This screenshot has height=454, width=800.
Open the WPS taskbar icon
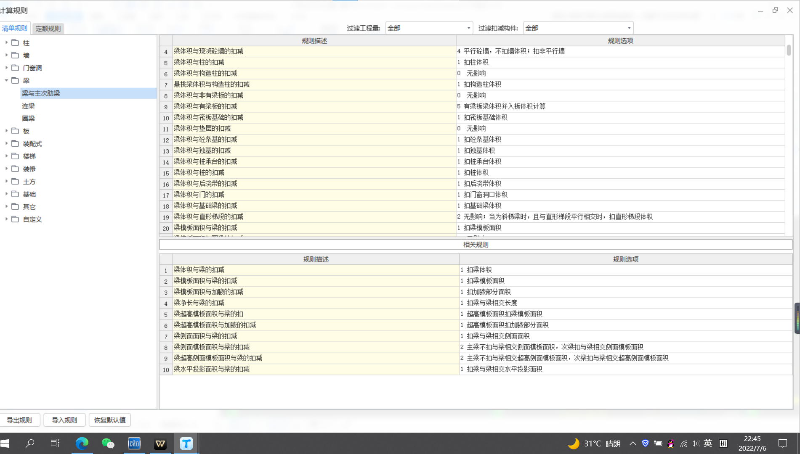[x=160, y=443]
